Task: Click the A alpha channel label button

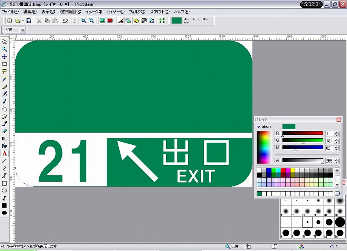Action: (x=277, y=160)
